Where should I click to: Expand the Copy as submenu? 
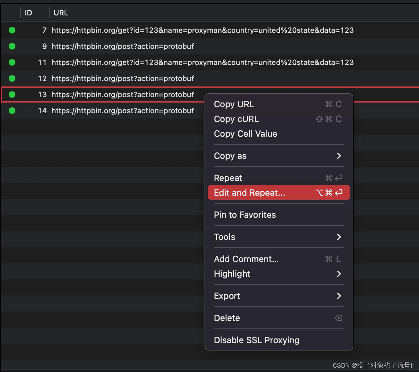[279, 156]
